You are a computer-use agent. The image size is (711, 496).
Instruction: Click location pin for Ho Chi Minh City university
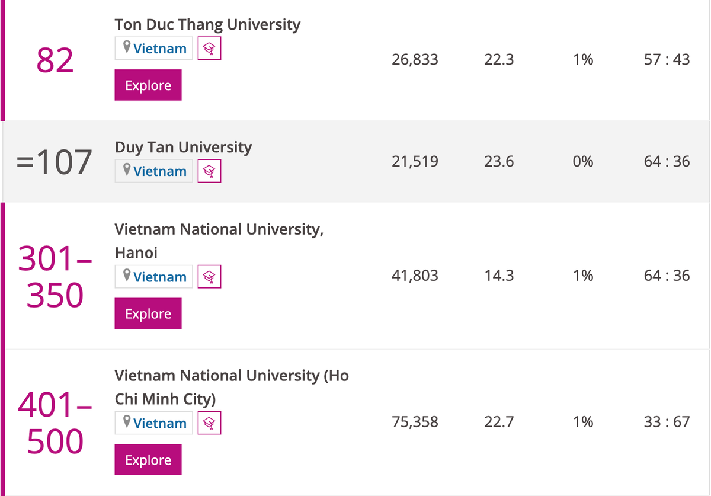click(x=126, y=423)
